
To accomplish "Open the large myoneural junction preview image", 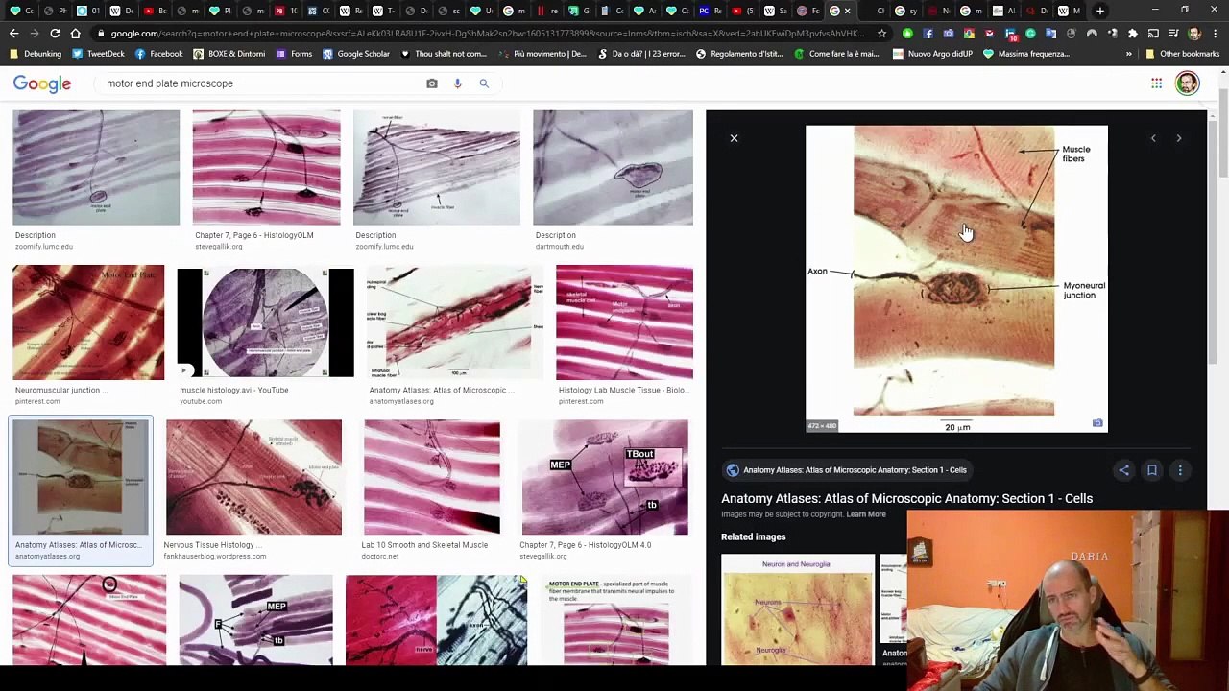I will [x=956, y=278].
